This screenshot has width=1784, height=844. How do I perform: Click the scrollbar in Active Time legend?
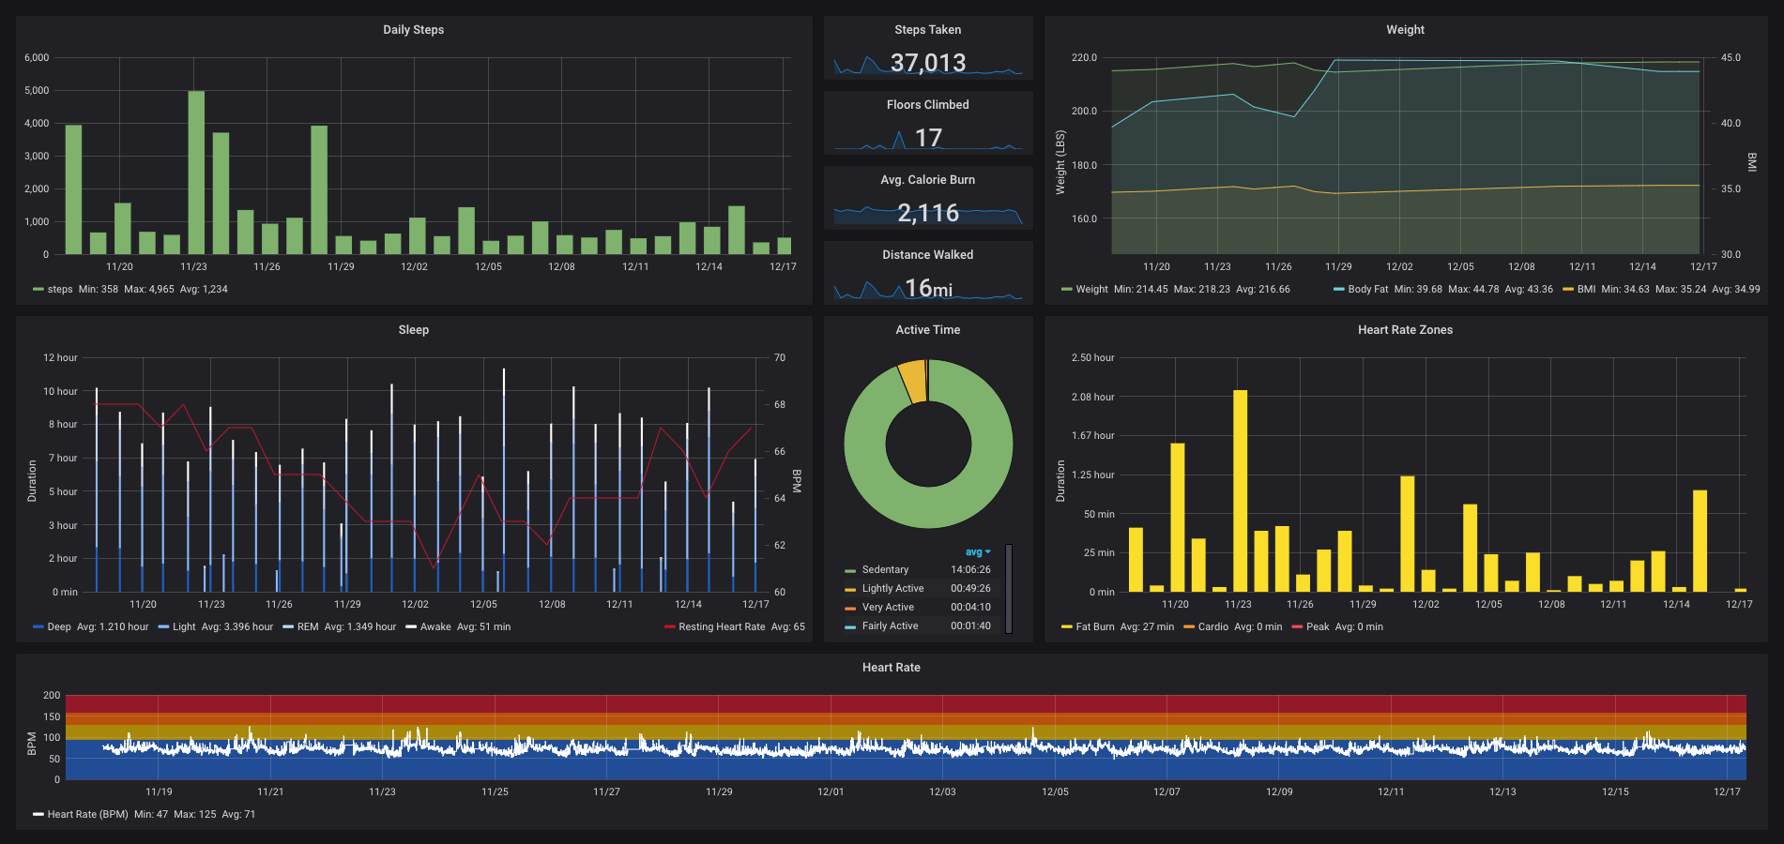tap(1009, 588)
